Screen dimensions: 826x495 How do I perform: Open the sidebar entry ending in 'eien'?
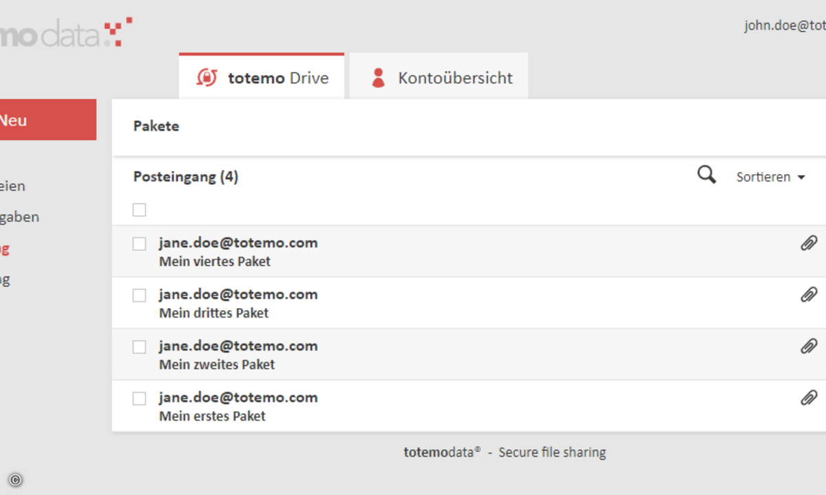tap(13, 186)
